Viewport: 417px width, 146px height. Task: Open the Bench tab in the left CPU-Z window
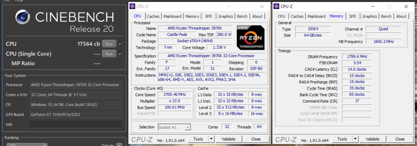click(242, 16)
